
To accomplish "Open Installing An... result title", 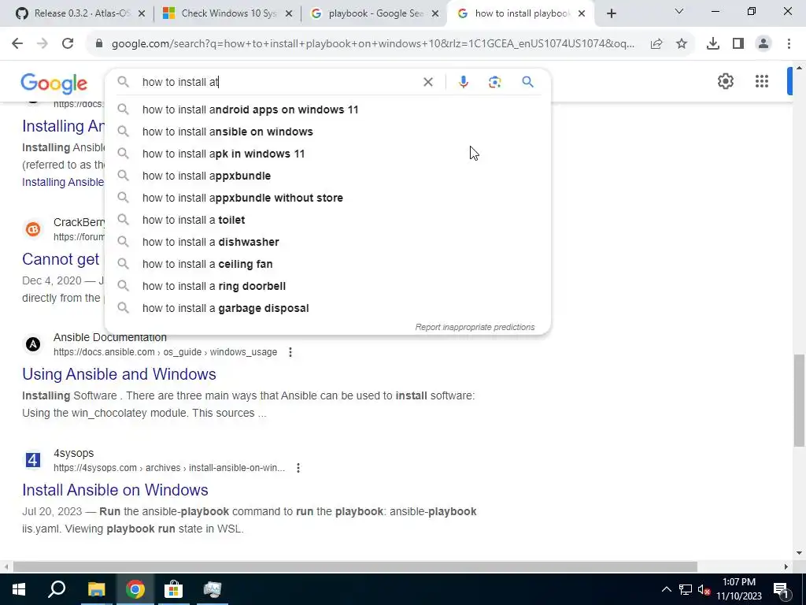I will [x=63, y=126].
